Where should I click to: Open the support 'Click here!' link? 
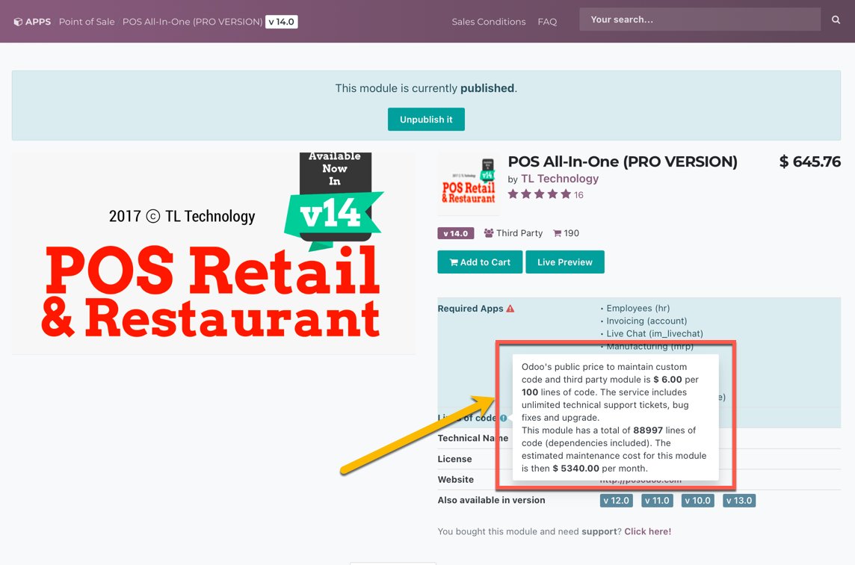pos(648,531)
